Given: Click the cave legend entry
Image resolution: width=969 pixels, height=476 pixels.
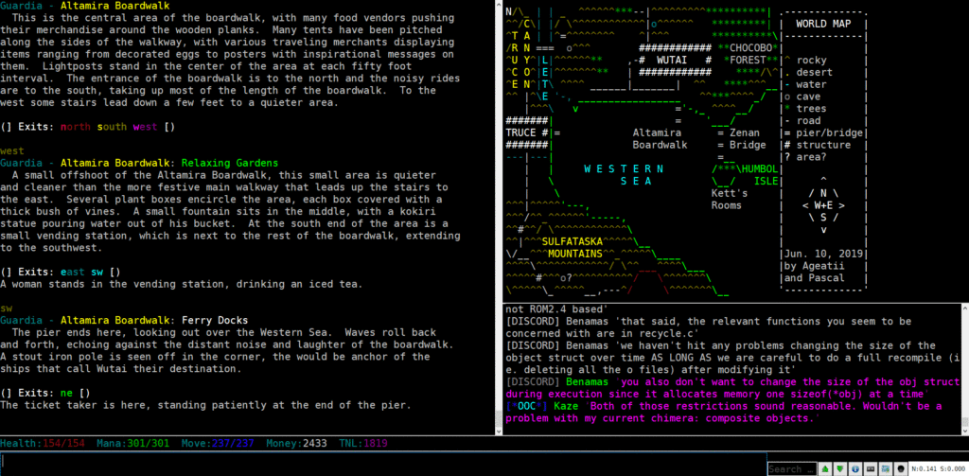Looking at the screenshot, I should pos(802,97).
